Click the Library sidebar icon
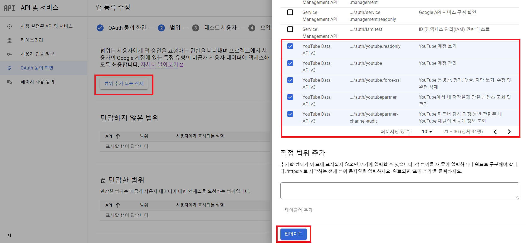 [9, 40]
